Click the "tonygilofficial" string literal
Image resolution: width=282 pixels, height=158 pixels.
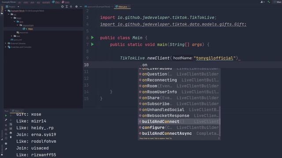(215, 58)
